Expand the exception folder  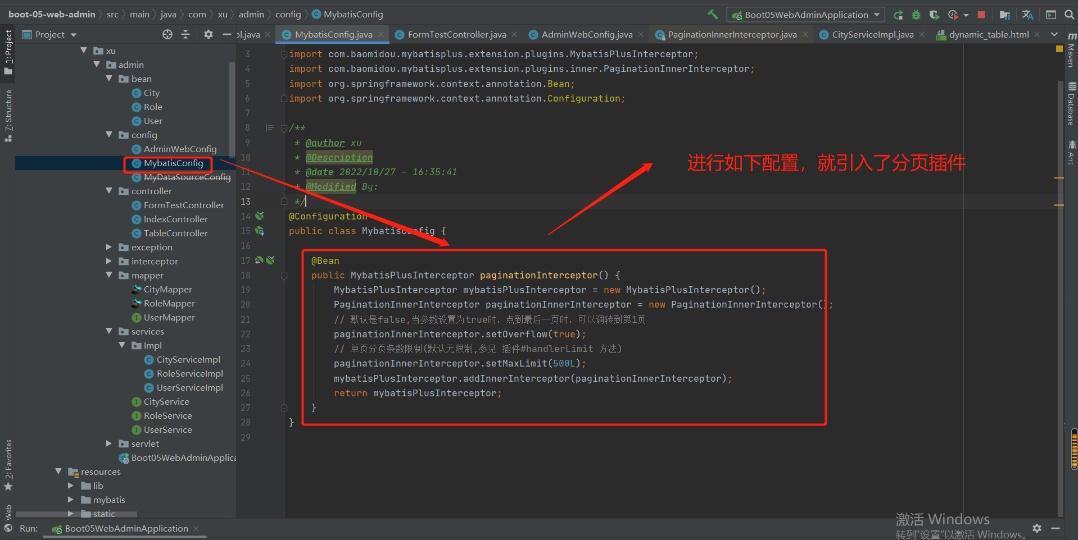pyautogui.click(x=109, y=247)
